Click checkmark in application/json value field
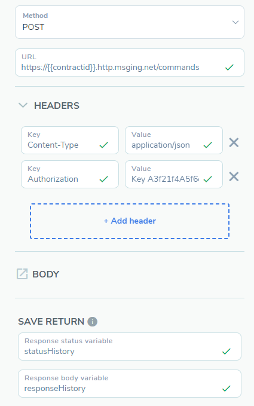Viewport: 254px width, 406px height. click(x=207, y=145)
